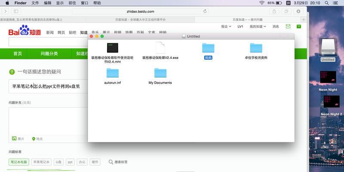Go to 问题分类 in green navigation bar
The image size is (344, 172).
pos(49,53)
